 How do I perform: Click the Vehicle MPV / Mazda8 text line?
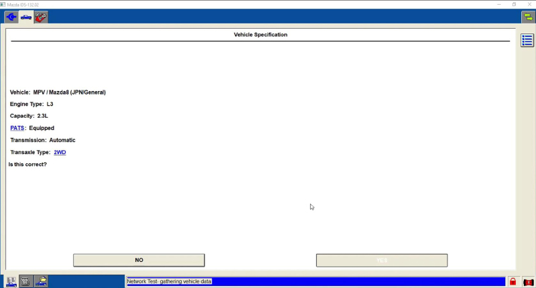pyautogui.click(x=58, y=92)
